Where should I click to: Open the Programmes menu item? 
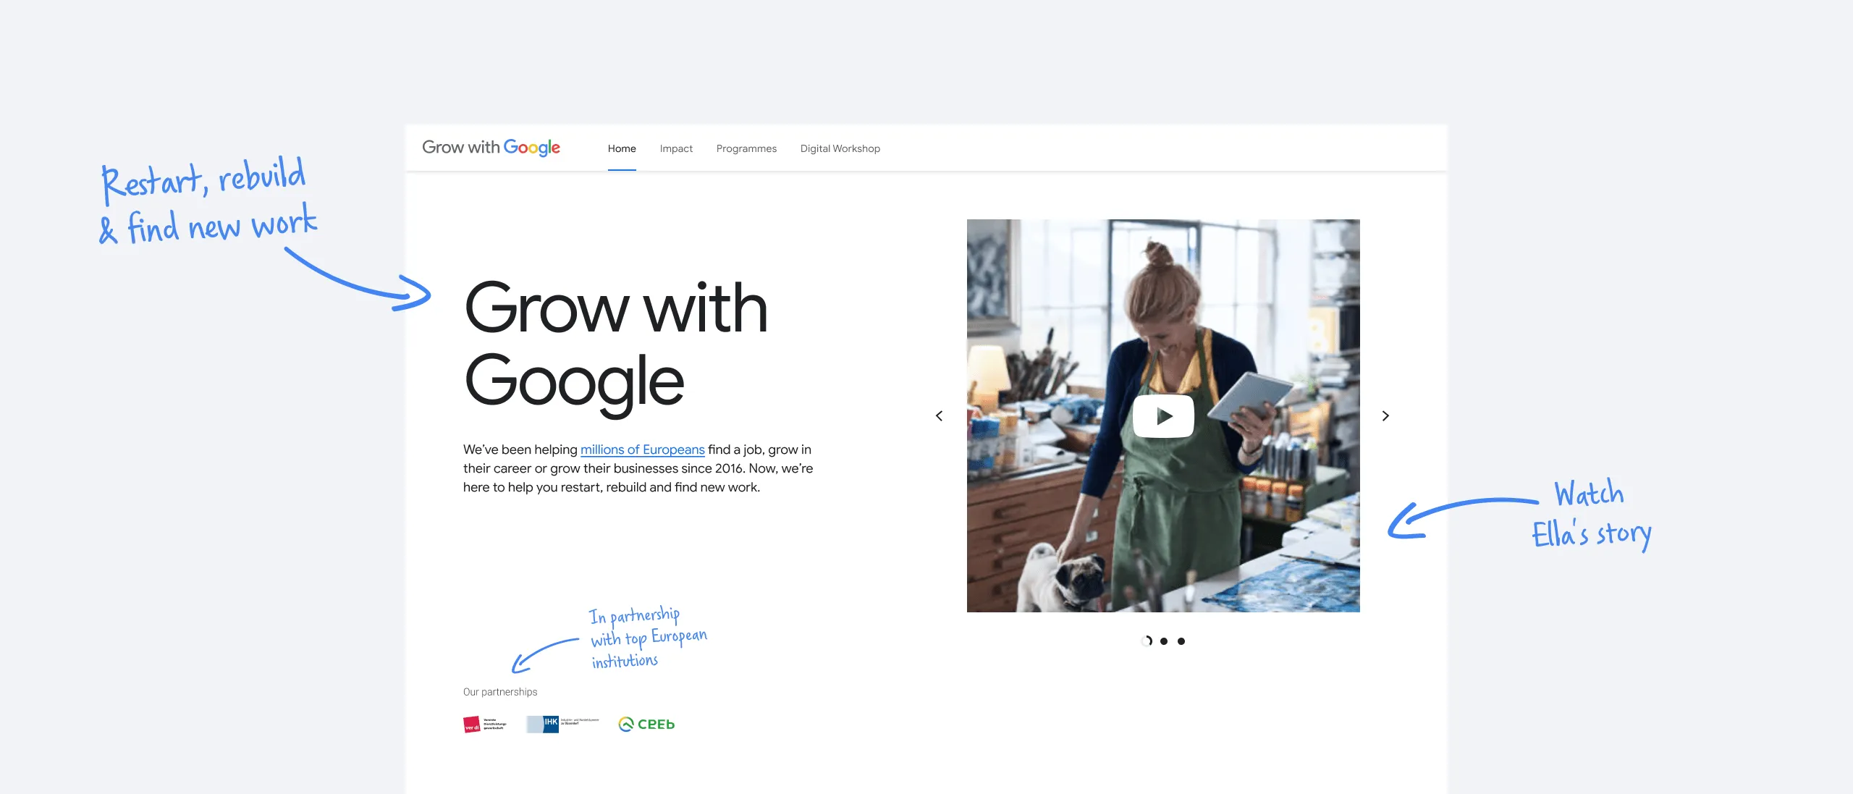click(x=746, y=148)
